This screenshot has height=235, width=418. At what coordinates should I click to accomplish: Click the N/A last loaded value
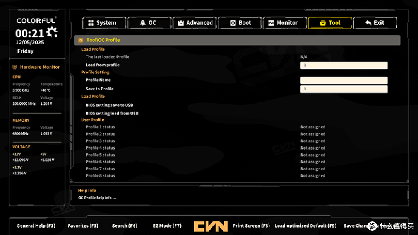(x=304, y=57)
